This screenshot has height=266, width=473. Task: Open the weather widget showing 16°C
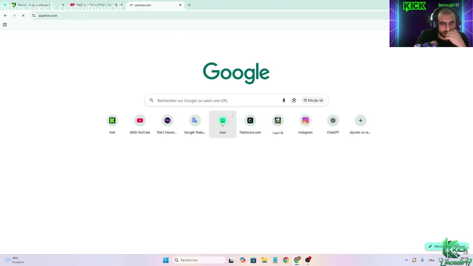point(14,260)
